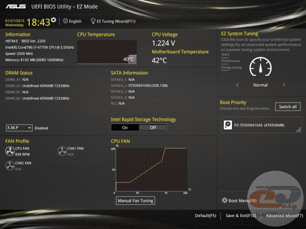306x229 pixels.
Task: Choose Save & Exit(F10)
Action: point(241,216)
